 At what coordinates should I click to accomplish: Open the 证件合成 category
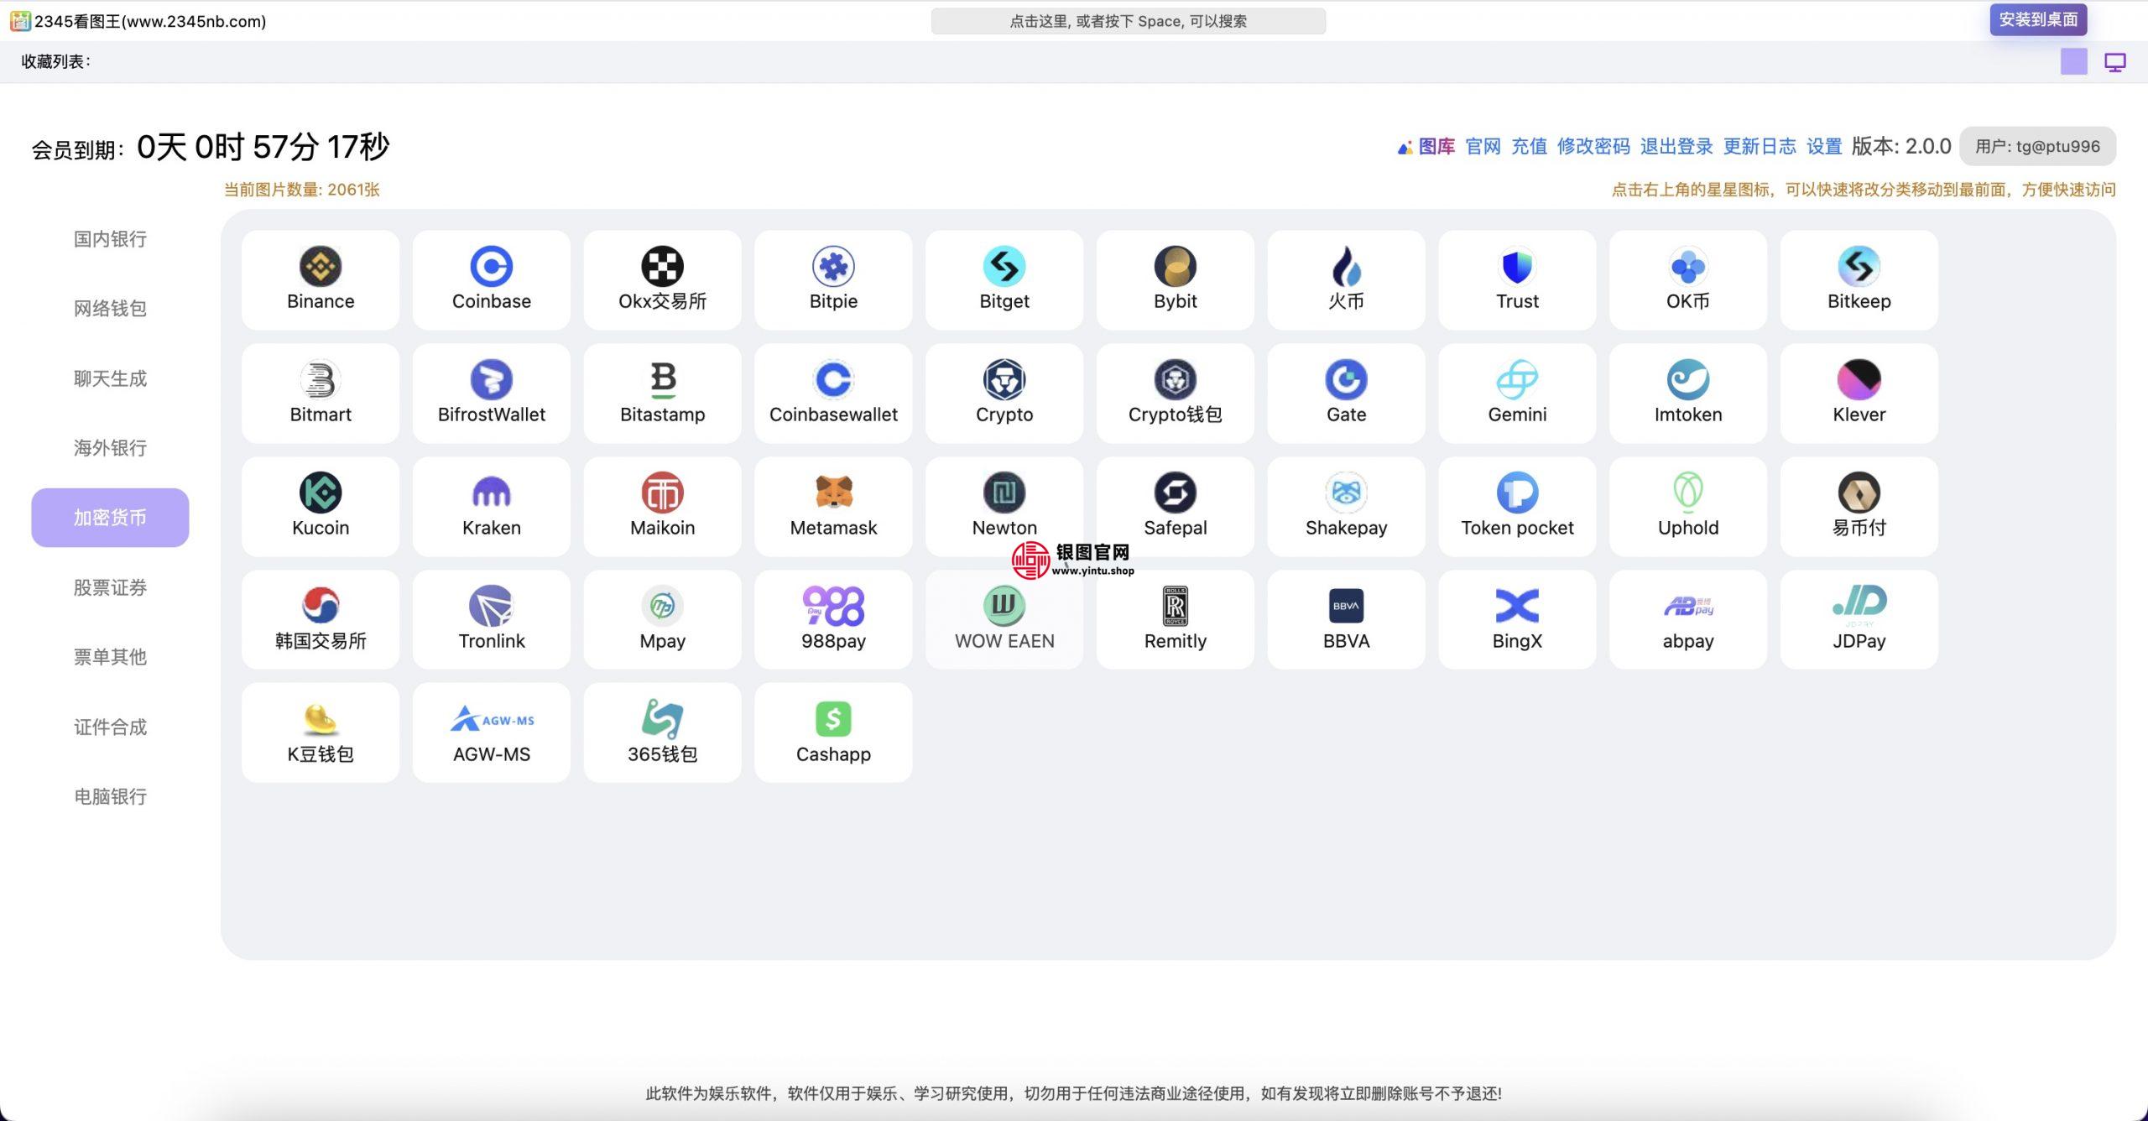point(110,727)
